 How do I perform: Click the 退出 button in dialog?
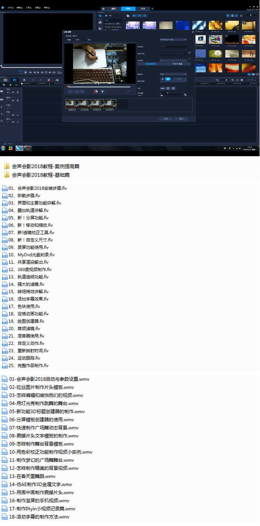tap(181, 119)
